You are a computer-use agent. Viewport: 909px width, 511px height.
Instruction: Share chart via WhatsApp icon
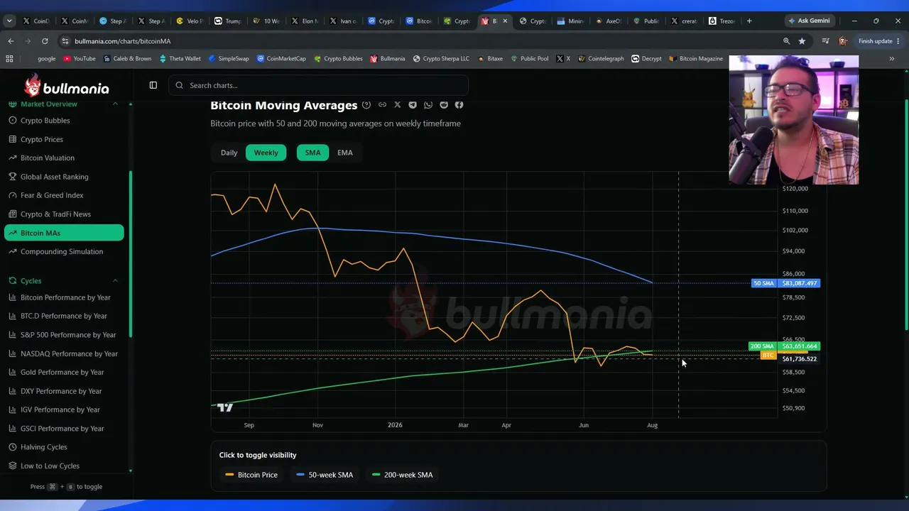[428, 105]
